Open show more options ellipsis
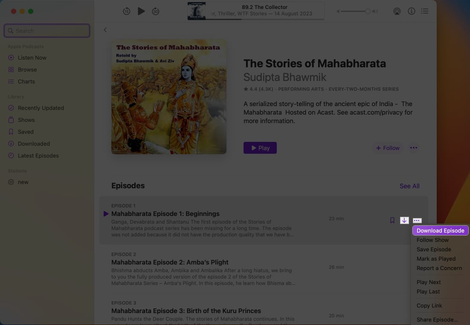 point(414,148)
